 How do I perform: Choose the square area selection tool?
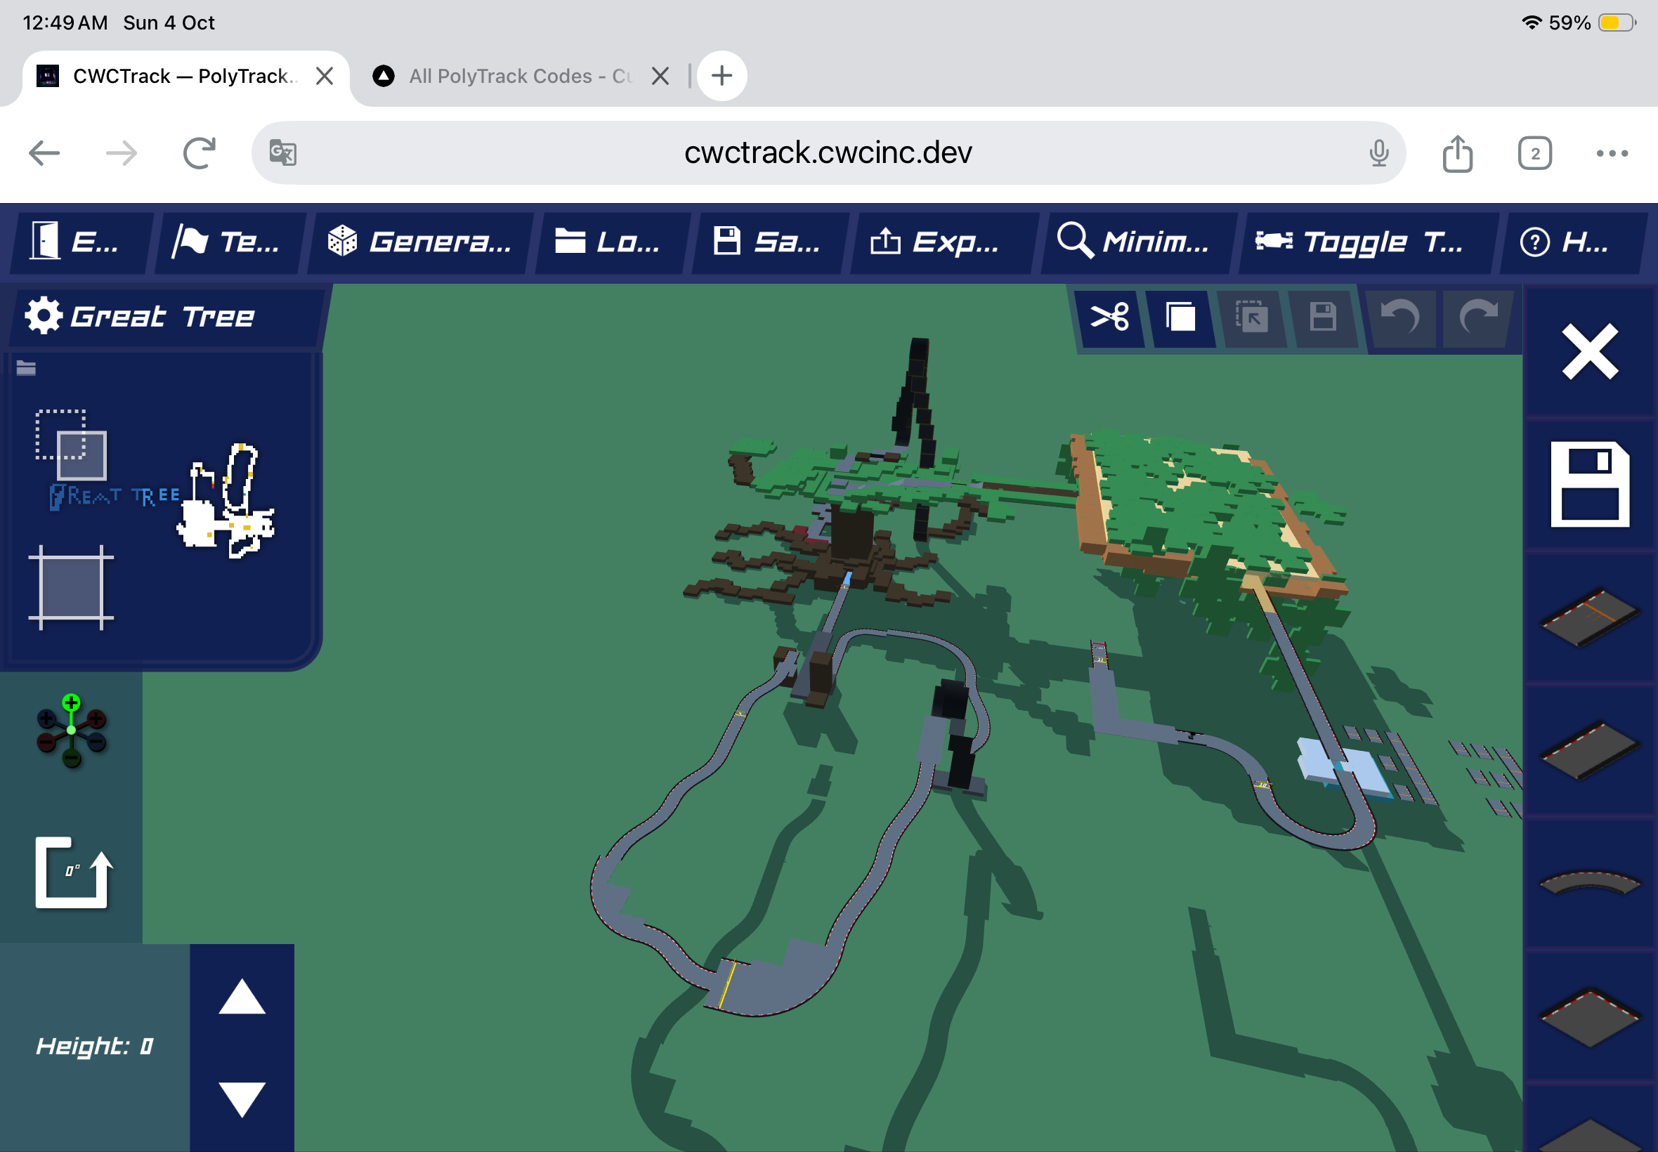click(71, 587)
